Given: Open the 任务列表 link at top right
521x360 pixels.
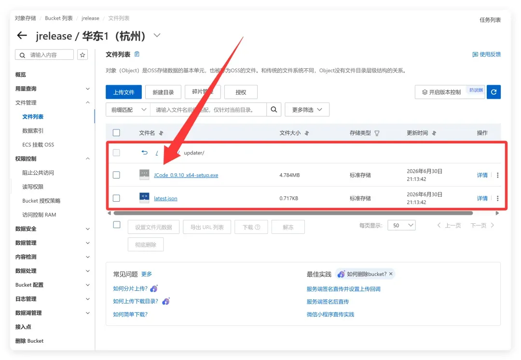Looking at the screenshot, I should tap(490, 20).
